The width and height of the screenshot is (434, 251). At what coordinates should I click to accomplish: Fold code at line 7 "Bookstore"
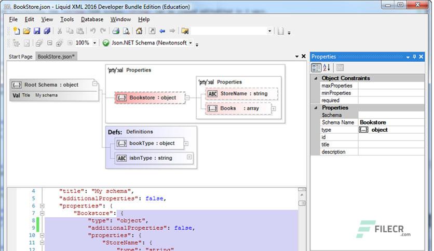click(42, 213)
